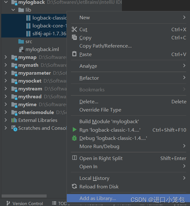Select mylogback.iml file name
190x206 pixels.
coord(42,49)
